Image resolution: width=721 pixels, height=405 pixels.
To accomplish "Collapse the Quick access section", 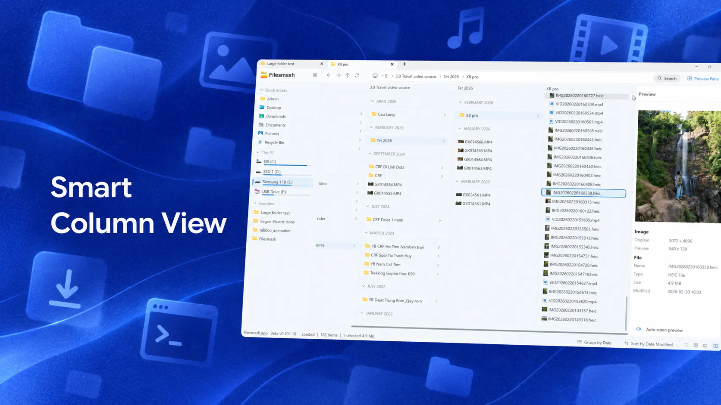I will coord(261,90).
